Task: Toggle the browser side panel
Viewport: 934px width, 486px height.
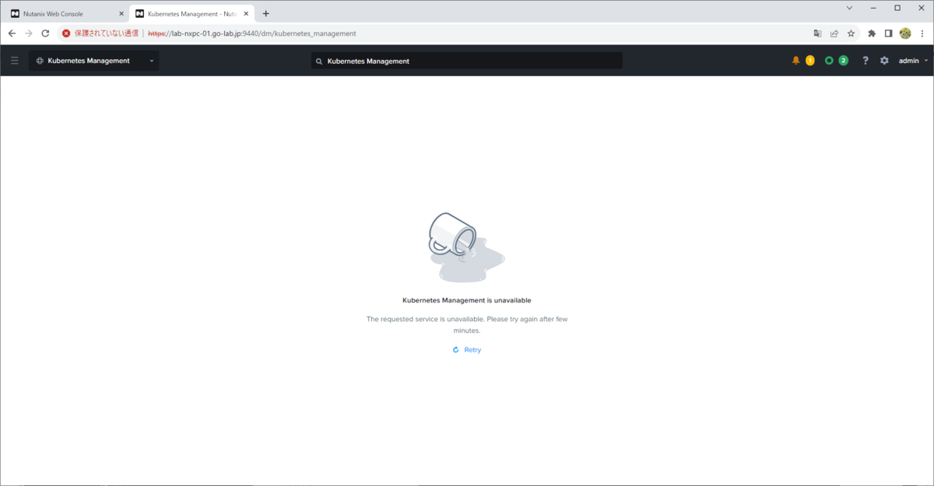Action: click(x=888, y=33)
